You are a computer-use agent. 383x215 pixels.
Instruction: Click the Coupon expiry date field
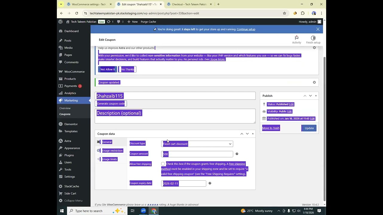pos(183,183)
